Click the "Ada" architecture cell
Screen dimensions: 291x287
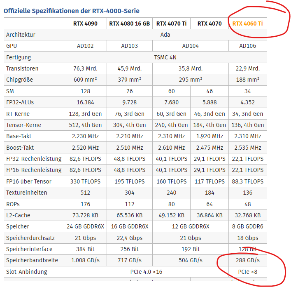(x=165, y=35)
